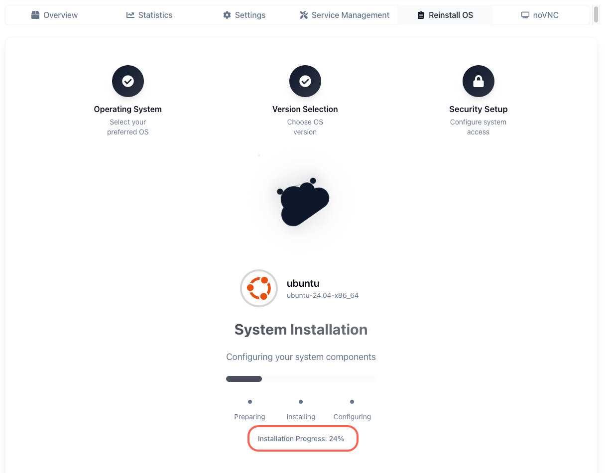Open the Service Management tab
605x473 pixels.
tap(345, 15)
